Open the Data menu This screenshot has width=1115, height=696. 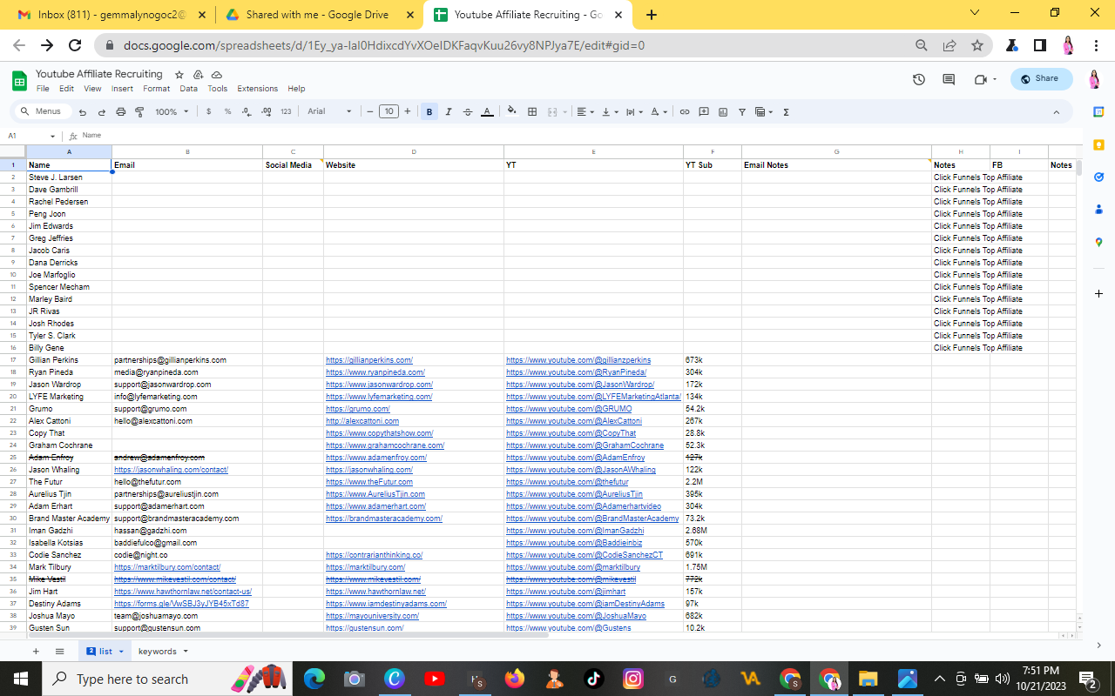pyautogui.click(x=188, y=89)
